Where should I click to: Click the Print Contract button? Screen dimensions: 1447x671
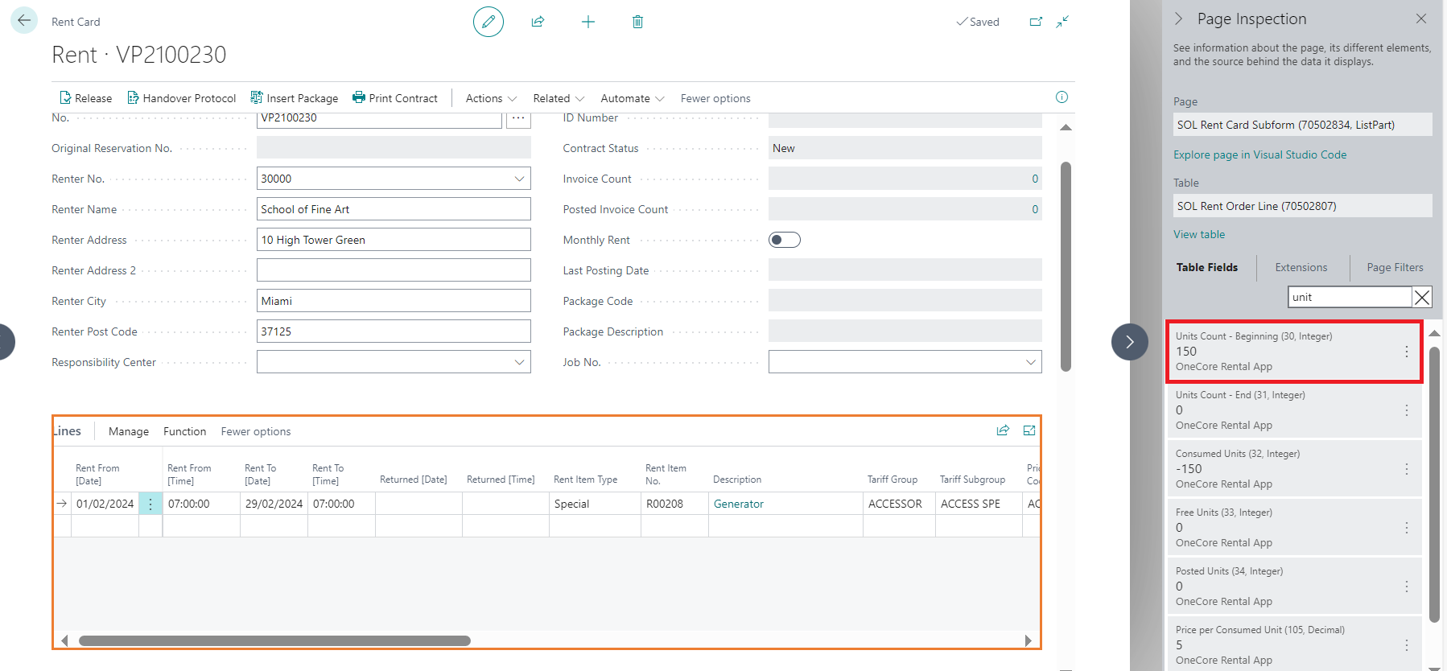[x=395, y=98]
